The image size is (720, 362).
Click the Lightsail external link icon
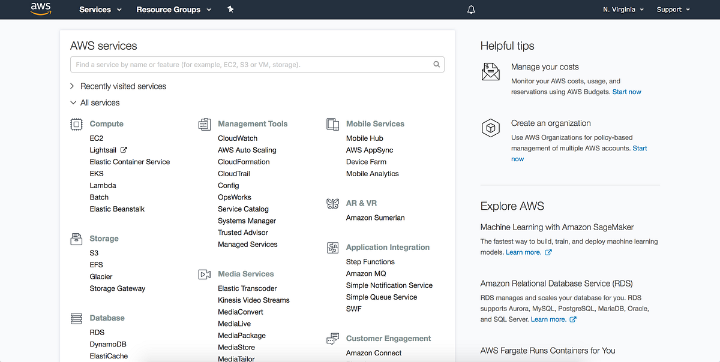125,149
